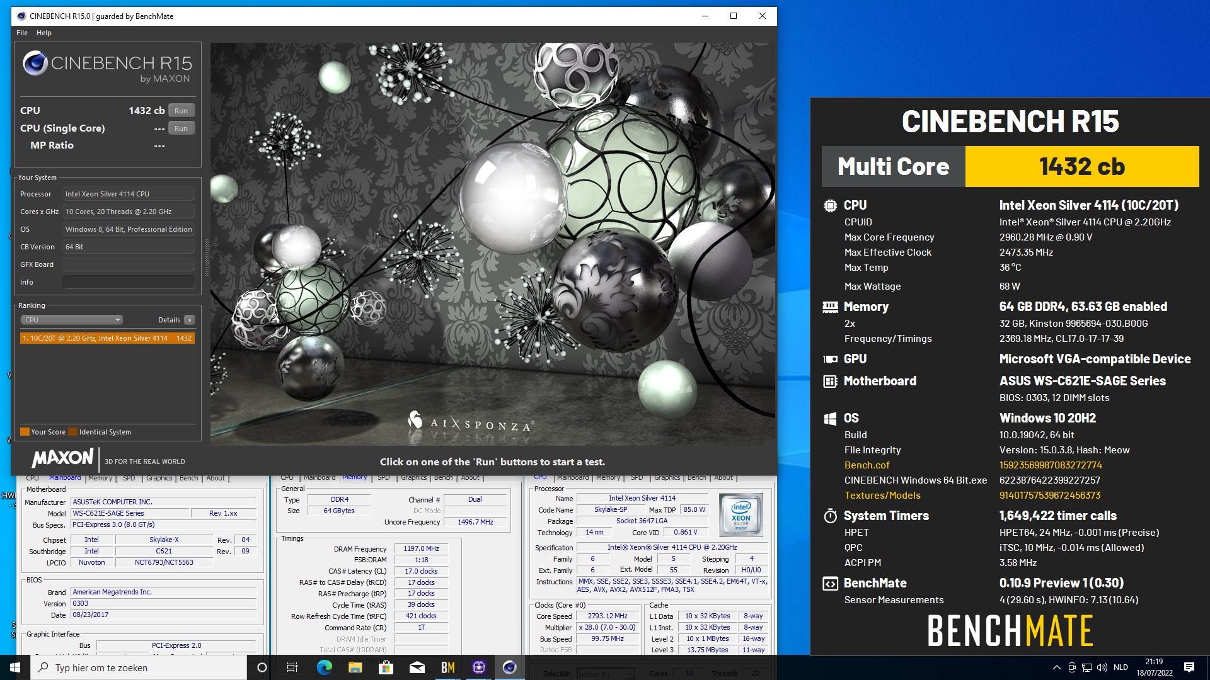
Task: Open the Meet Now tray icon
Action: [1072, 667]
